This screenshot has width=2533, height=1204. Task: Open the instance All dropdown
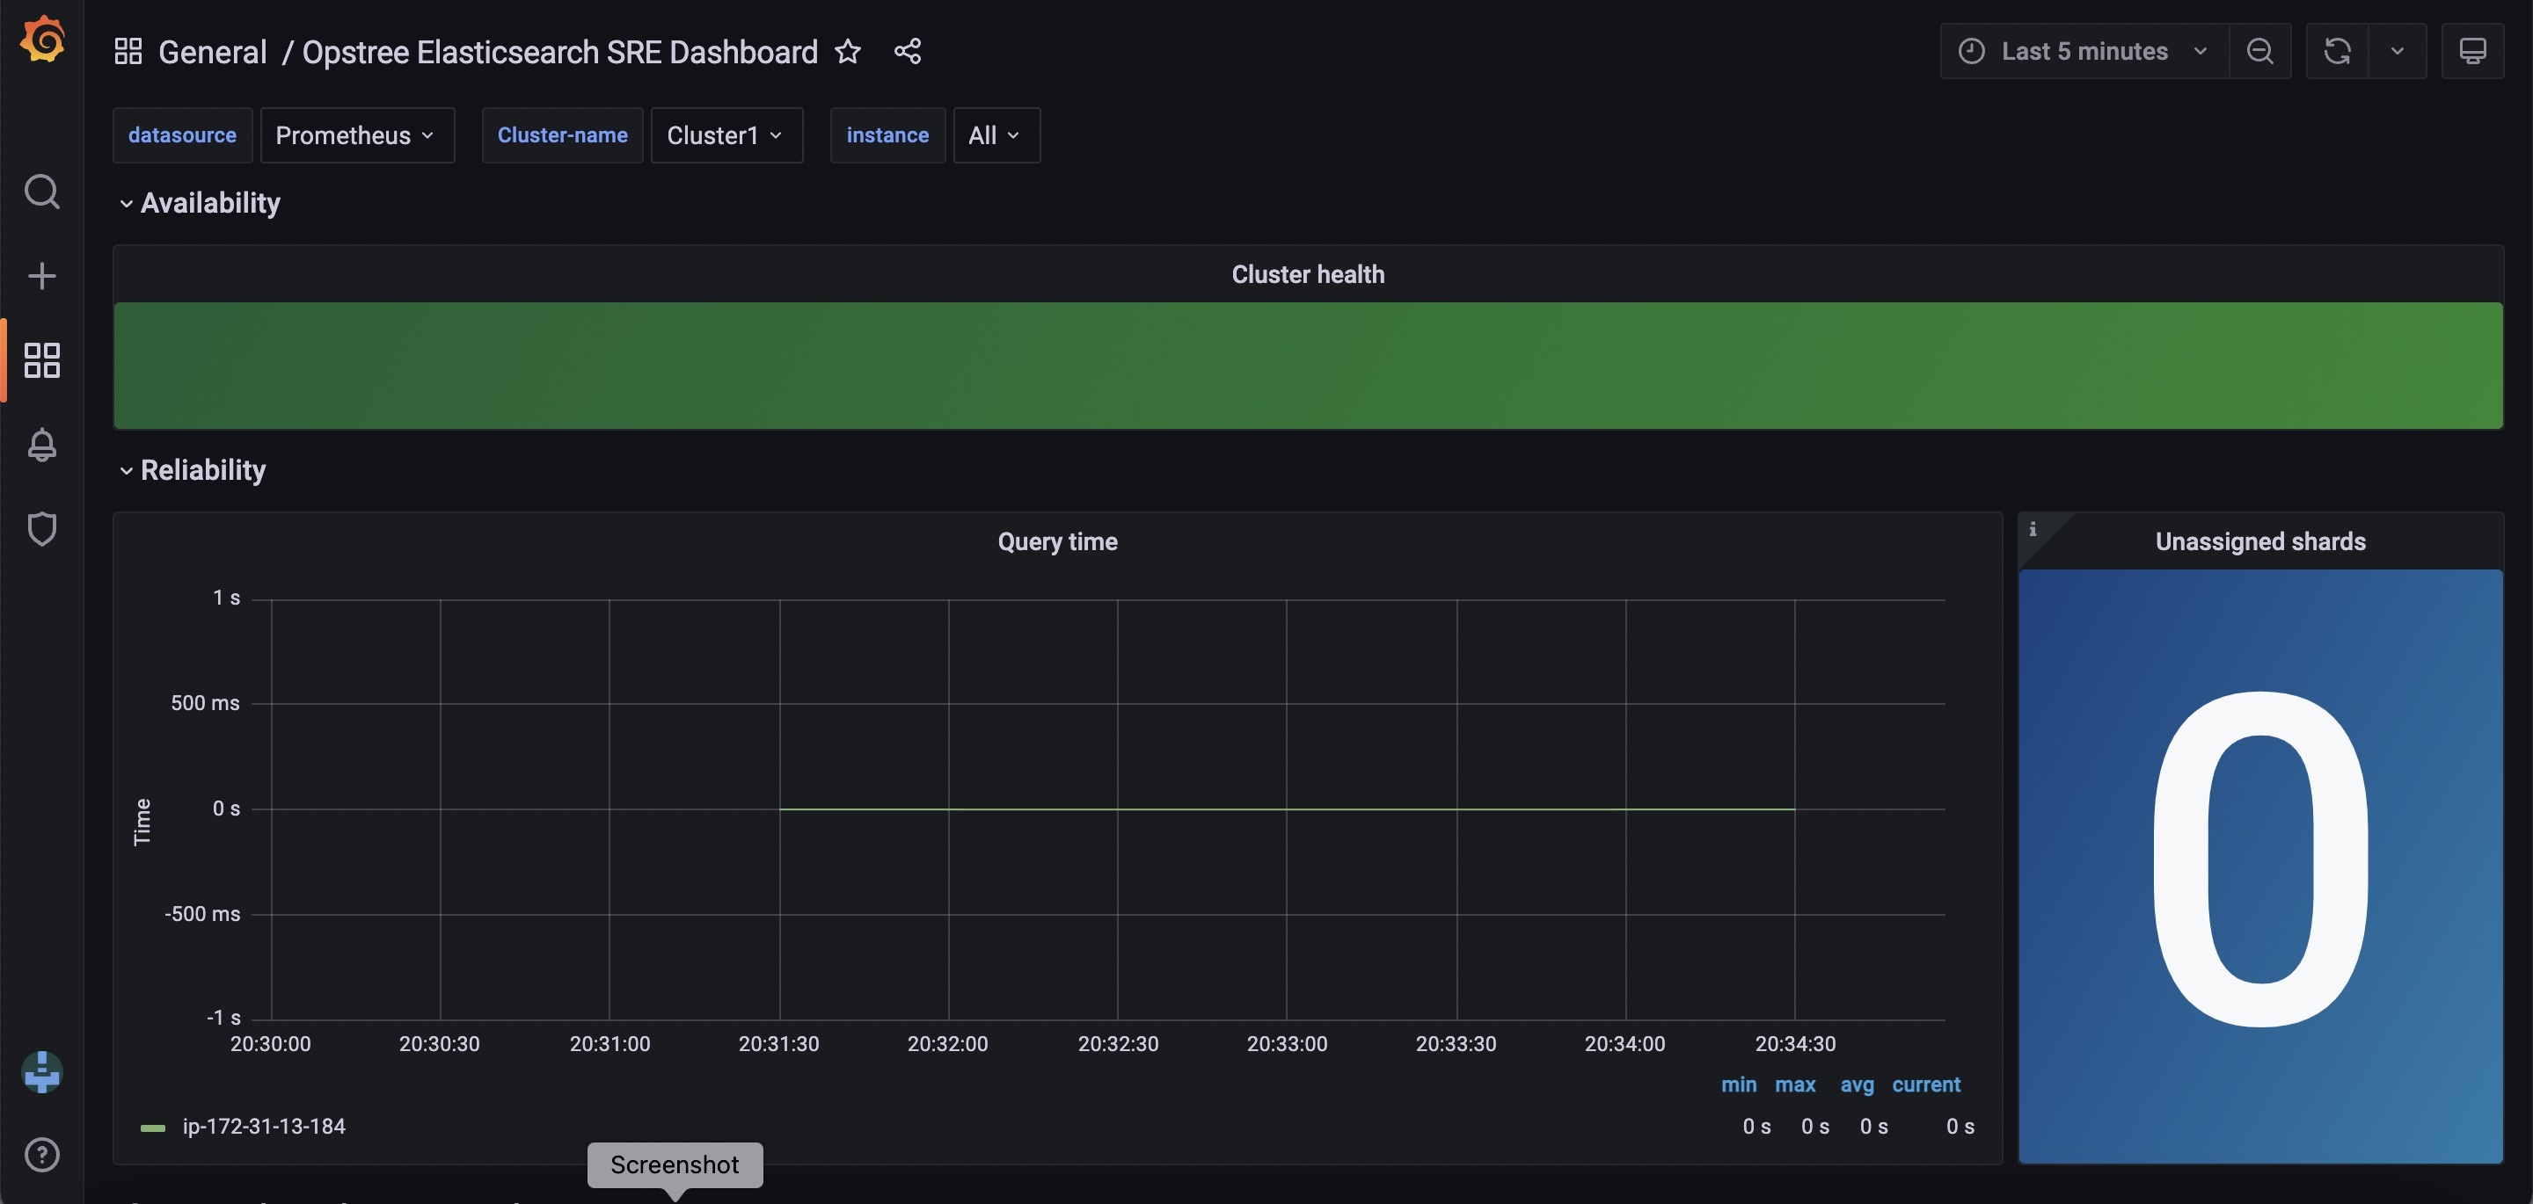[995, 135]
